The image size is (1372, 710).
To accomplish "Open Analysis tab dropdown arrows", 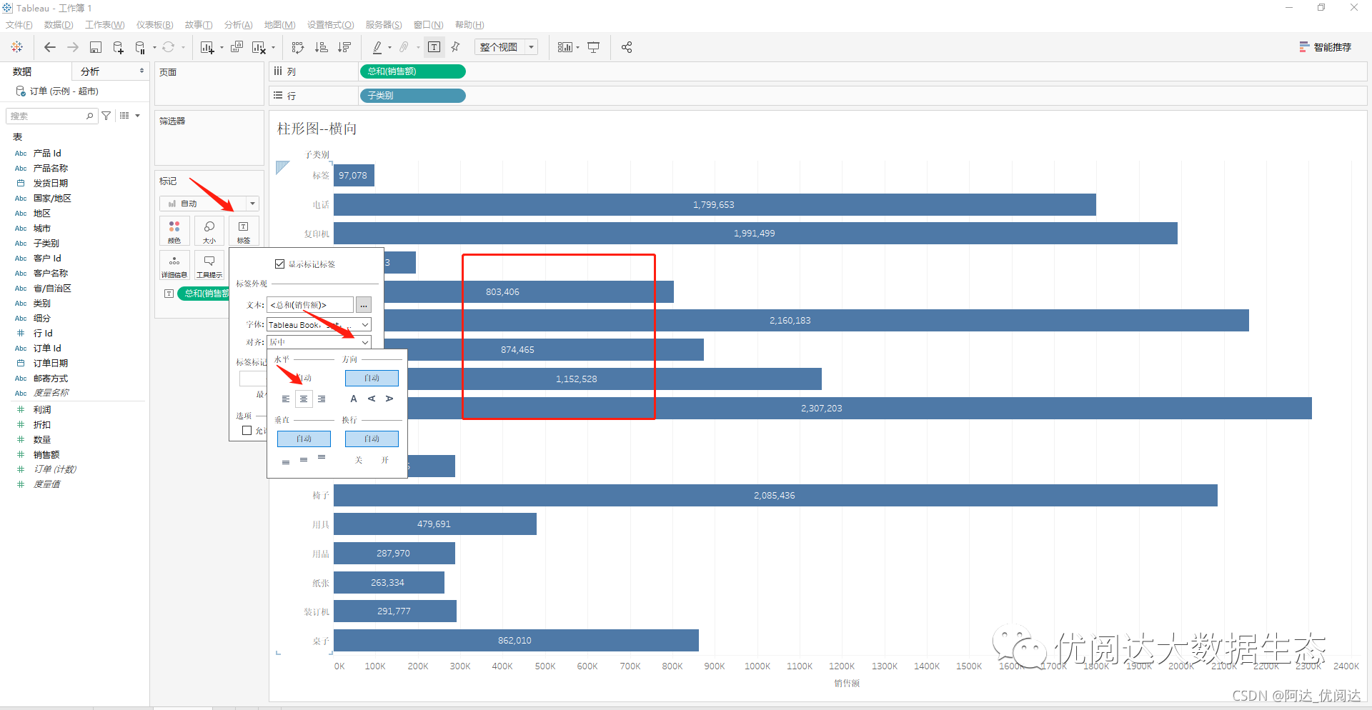I will click(141, 71).
